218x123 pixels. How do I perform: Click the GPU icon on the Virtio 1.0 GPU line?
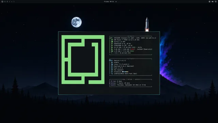tap(112, 42)
